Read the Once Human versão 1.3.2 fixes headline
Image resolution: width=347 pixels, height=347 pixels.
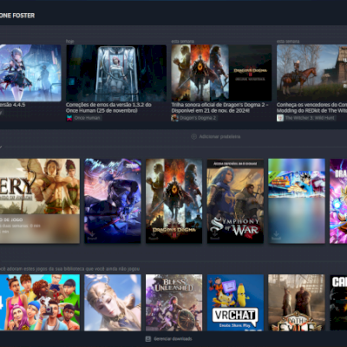[108, 108]
